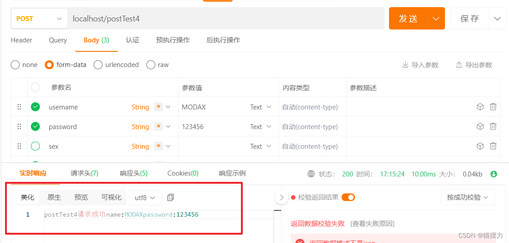Delete the sex parameter with trash icon

pyautogui.click(x=493, y=147)
